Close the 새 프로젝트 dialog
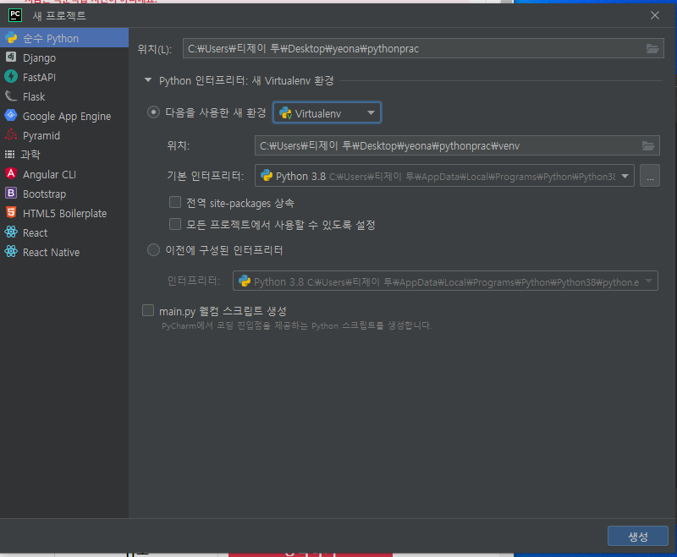Image resolution: width=677 pixels, height=557 pixels. click(x=654, y=15)
